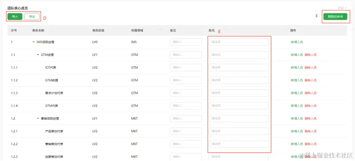Click 删除人员 in 产品策划代表 row
Screen dimensions: 355x161
click(x=311, y=131)
